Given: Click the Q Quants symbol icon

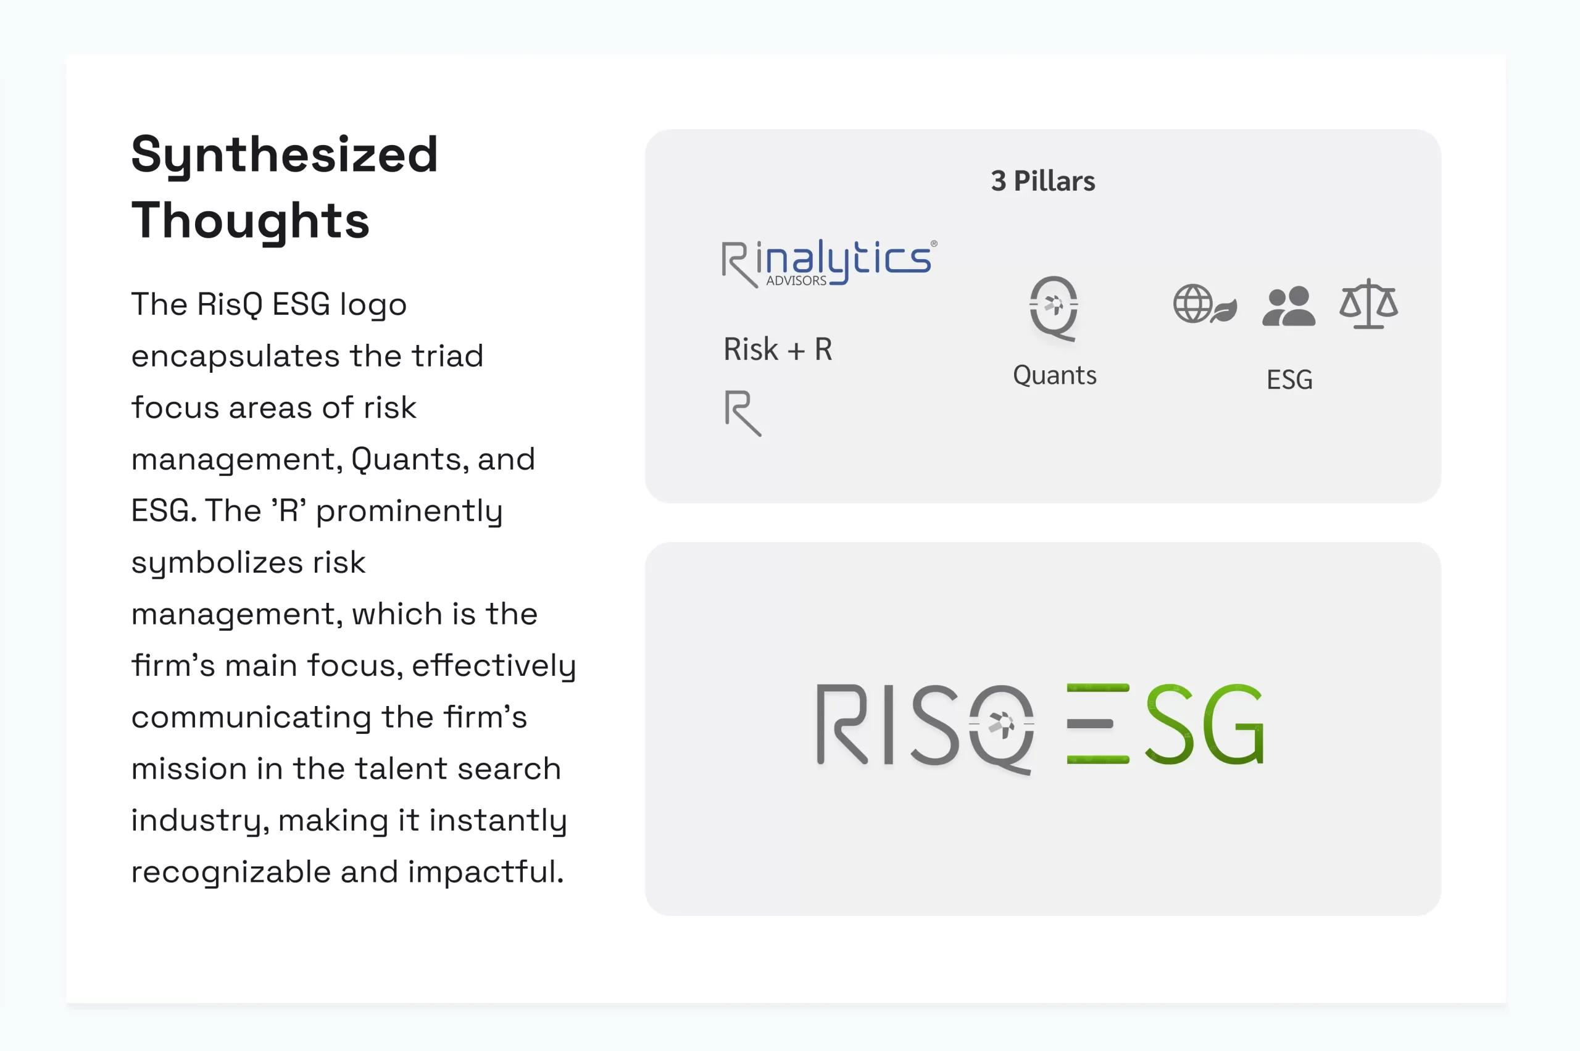Looking at the screenshot, I should tap(1054, 309).
